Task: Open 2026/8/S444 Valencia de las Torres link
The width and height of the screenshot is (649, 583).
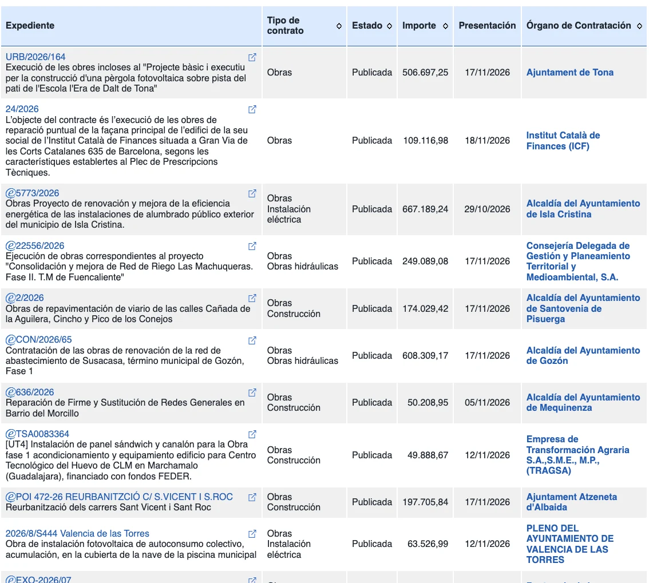Action: (x=77, y=533)
